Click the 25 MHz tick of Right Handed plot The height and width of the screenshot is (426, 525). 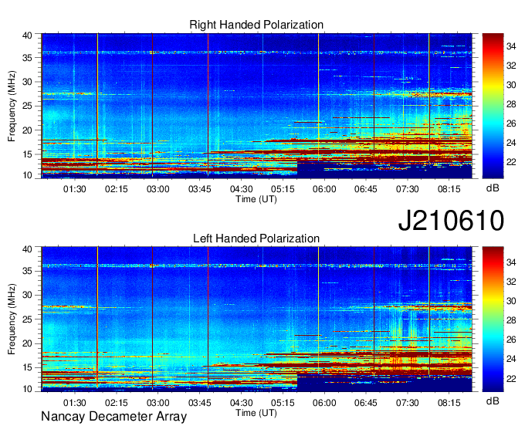point(28,106)
